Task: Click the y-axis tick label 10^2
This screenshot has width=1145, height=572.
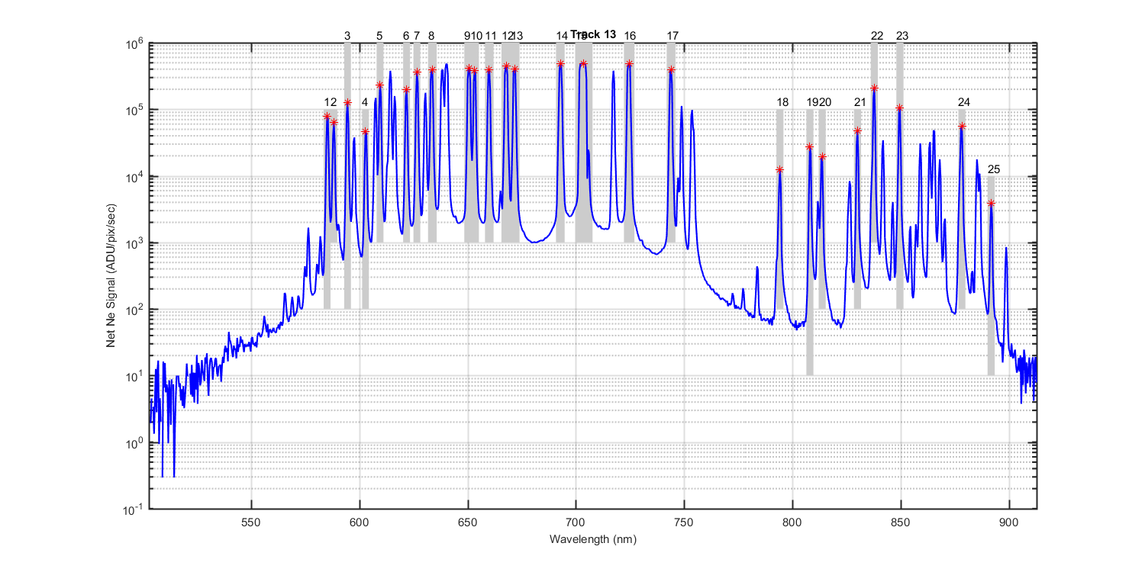Action: click(136, 309)
